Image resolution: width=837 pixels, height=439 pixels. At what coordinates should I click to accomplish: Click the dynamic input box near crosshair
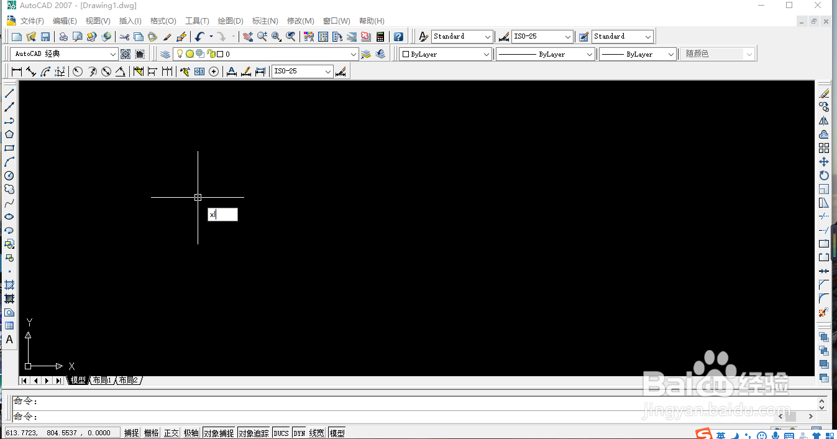pos(222,215)
